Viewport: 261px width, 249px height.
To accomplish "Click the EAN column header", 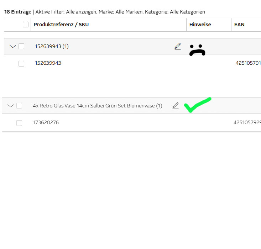I will [239, 25].
